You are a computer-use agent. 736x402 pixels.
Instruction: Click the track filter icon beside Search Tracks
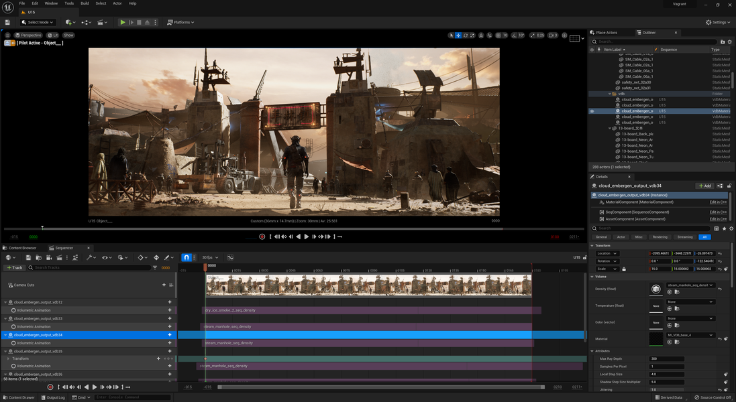point(155,267)
